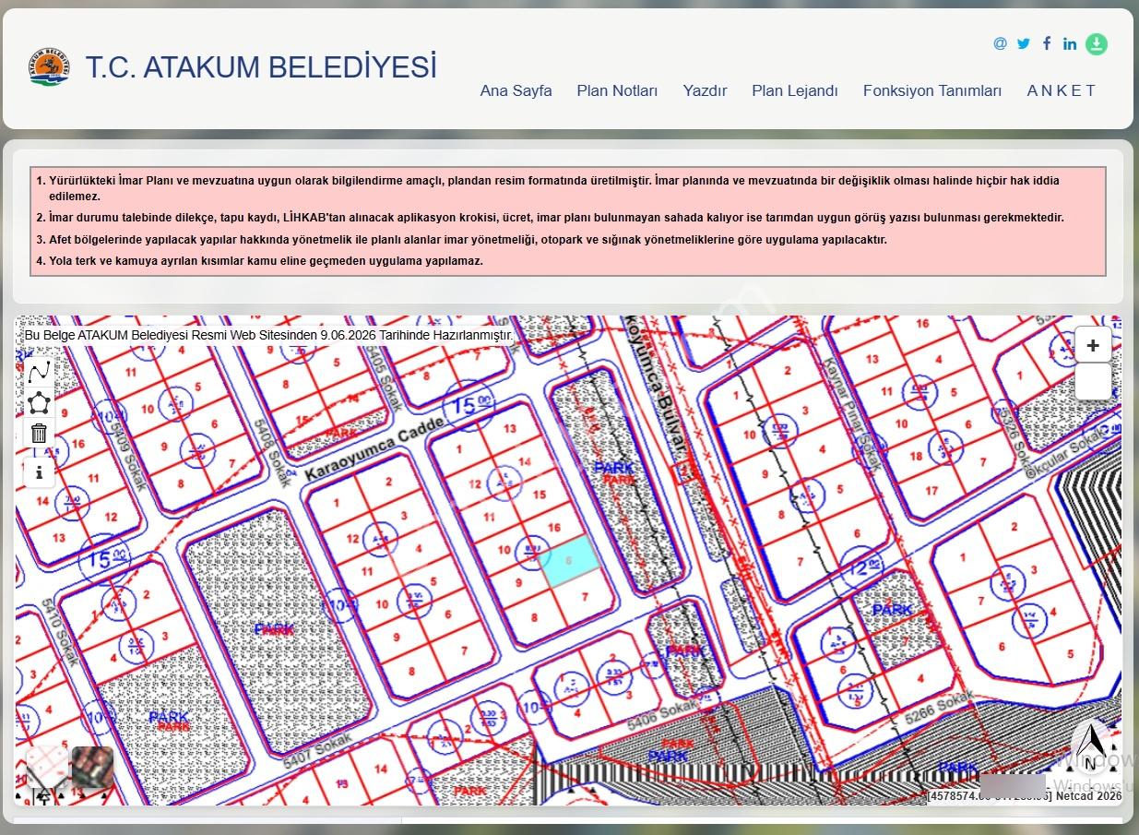Select the draw polyline tool
Viewport: 1139px width, 835px height.
(39, 373)
